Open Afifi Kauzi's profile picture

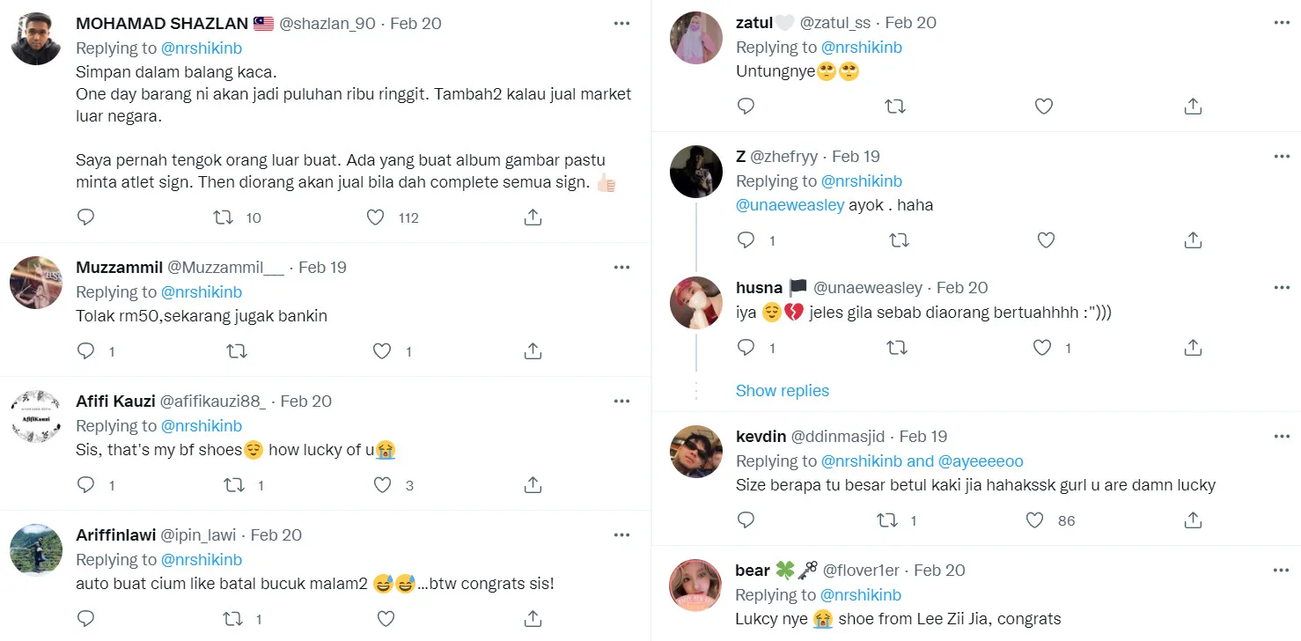[x=36, y=416]
